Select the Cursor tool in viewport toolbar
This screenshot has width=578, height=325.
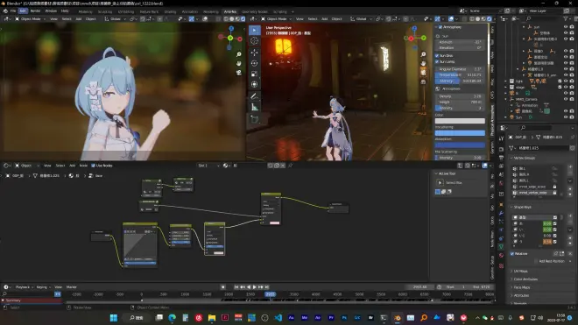pos(254,41)
